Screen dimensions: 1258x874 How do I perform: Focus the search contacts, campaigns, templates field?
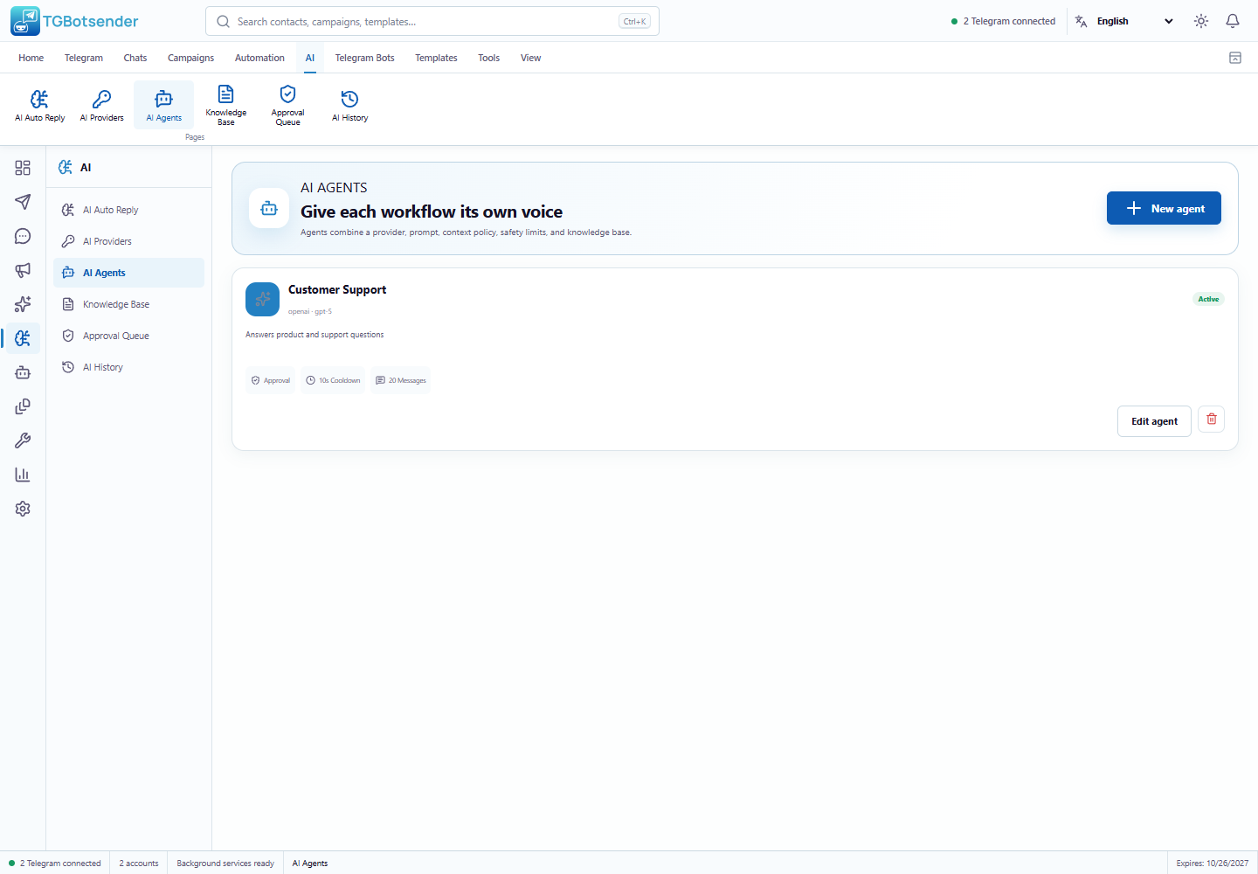pos(432,21)
